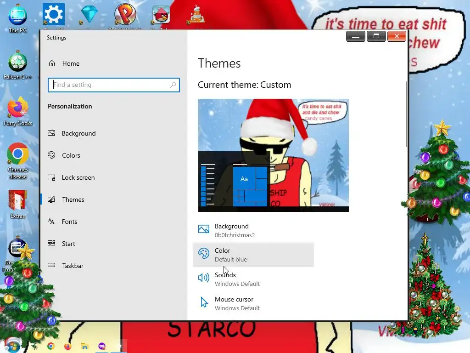Image resolution: width=470 pixels, height=353 pixels.
Task: Click the Start tiles icon in sidebar
Action: 51,243
